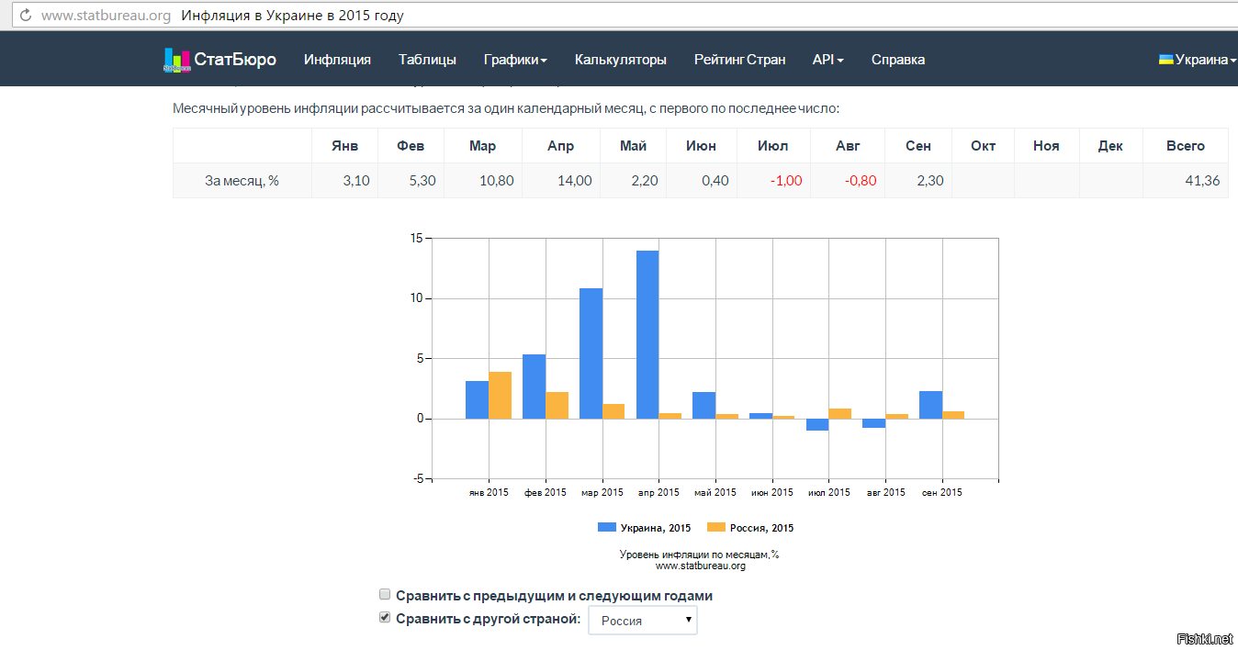Click the сен 2015 axis label
Image resolution: width=1238 pixels, height=650 pixels.
click(941, 493)
